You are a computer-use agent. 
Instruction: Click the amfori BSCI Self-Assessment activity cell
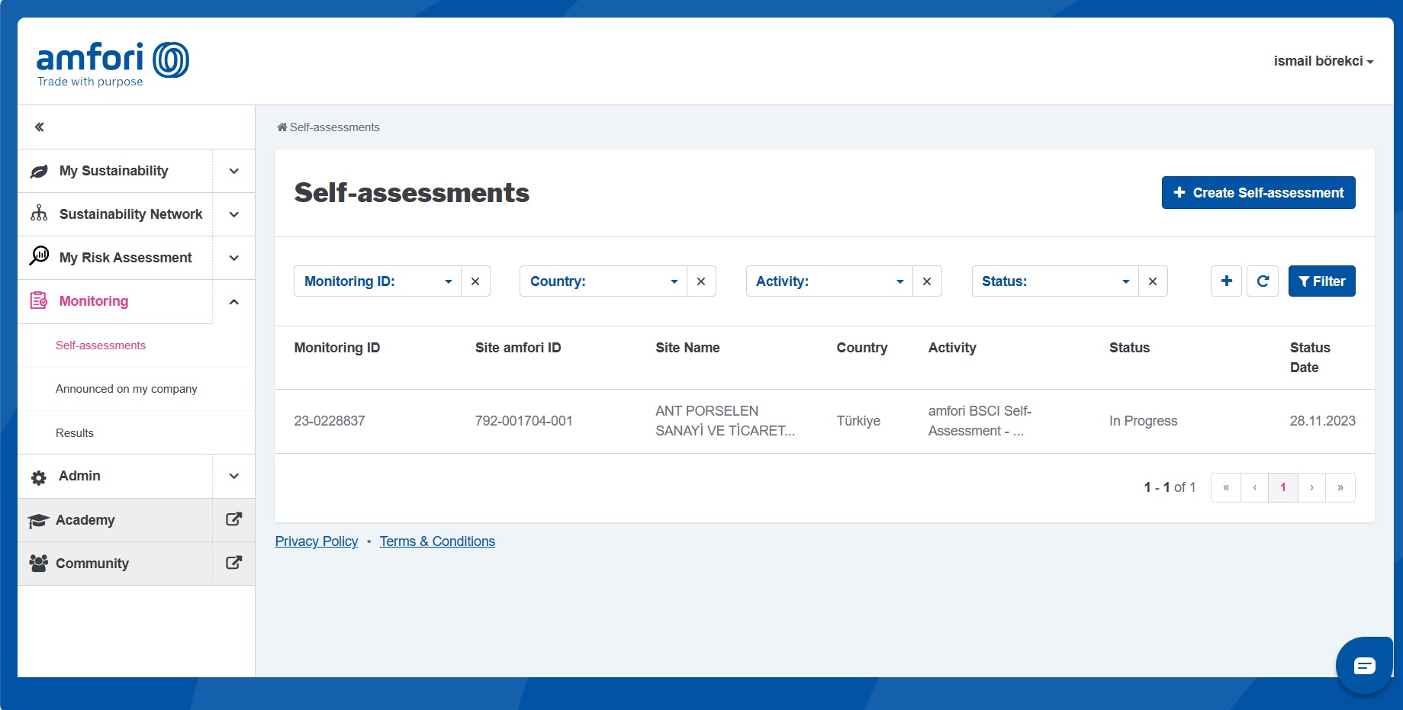click(980, 421)
